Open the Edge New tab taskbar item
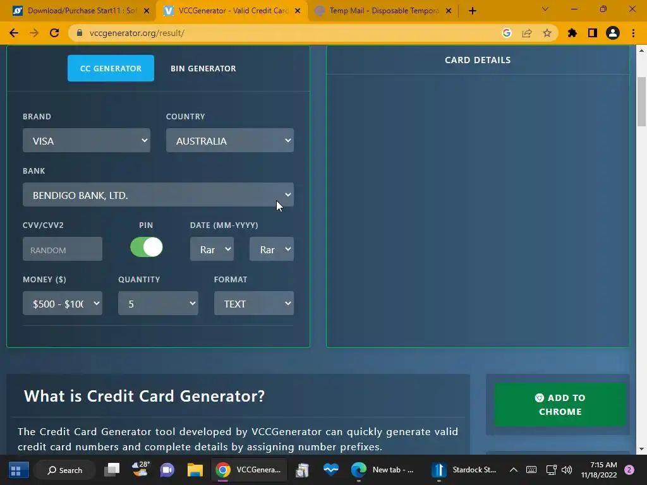 point(384,470)
